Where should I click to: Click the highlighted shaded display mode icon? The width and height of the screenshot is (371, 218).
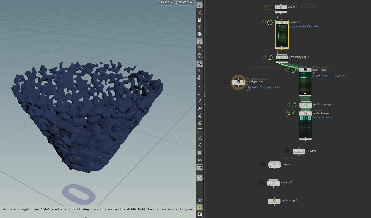(200, 63)
